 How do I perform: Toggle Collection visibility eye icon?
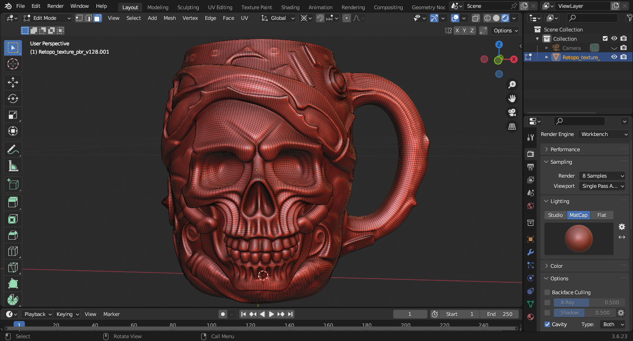[614, 38]
